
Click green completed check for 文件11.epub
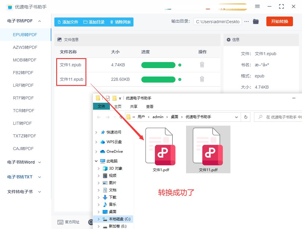click(x=180, y=80)
